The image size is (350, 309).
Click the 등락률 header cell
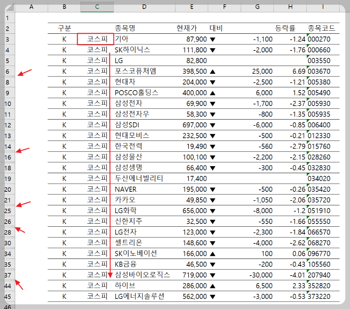290,28
